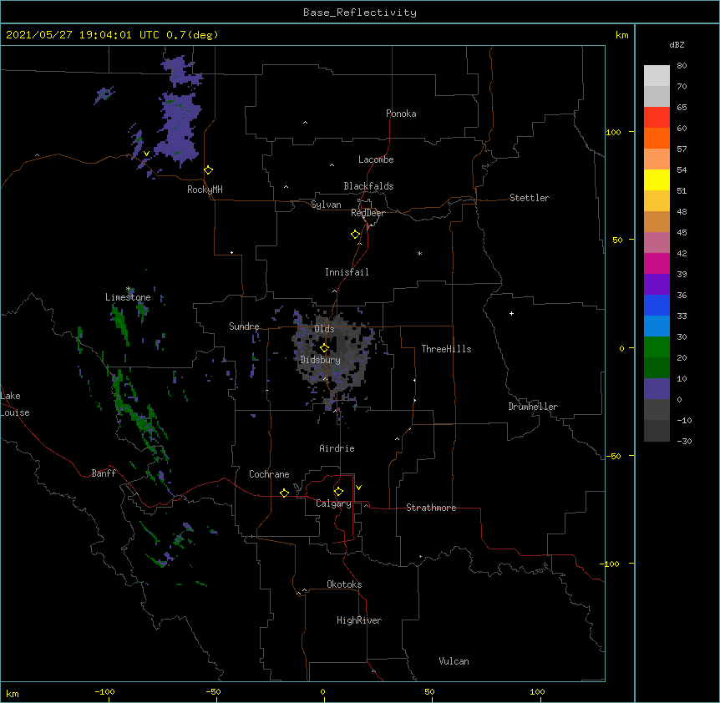Pick the dark gray -30 to -10 dBZ swatch
Image resolution: width=720 pixels, height=703 pixels.
[657, 431]
